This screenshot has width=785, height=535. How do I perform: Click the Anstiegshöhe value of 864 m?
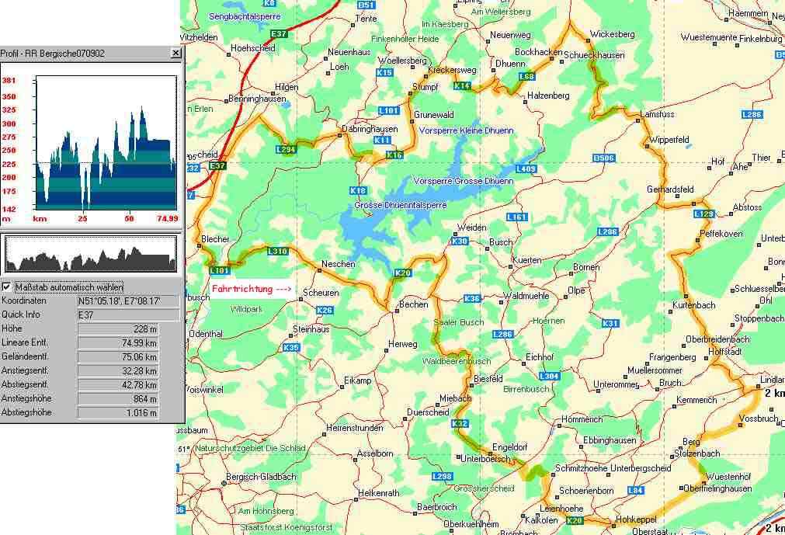(x=128, y=399)
